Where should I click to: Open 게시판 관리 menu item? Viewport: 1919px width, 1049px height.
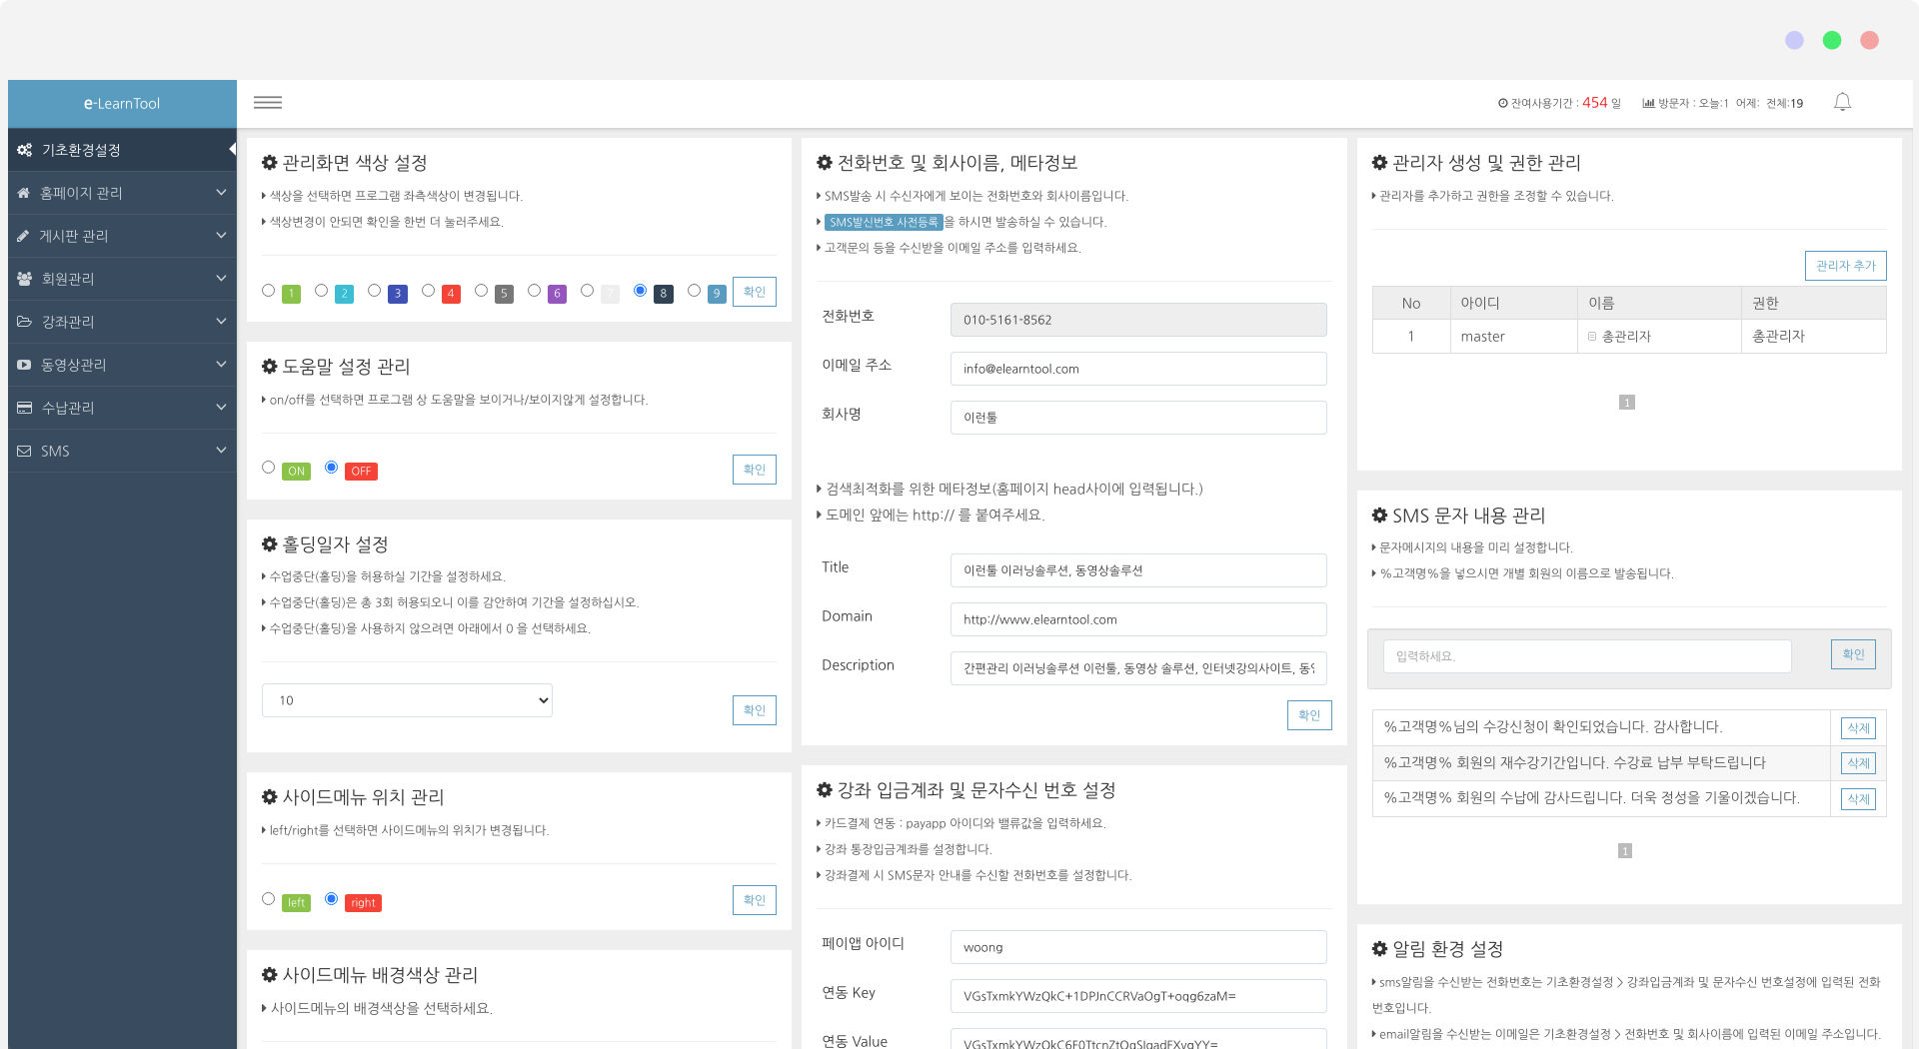point(122,236)
